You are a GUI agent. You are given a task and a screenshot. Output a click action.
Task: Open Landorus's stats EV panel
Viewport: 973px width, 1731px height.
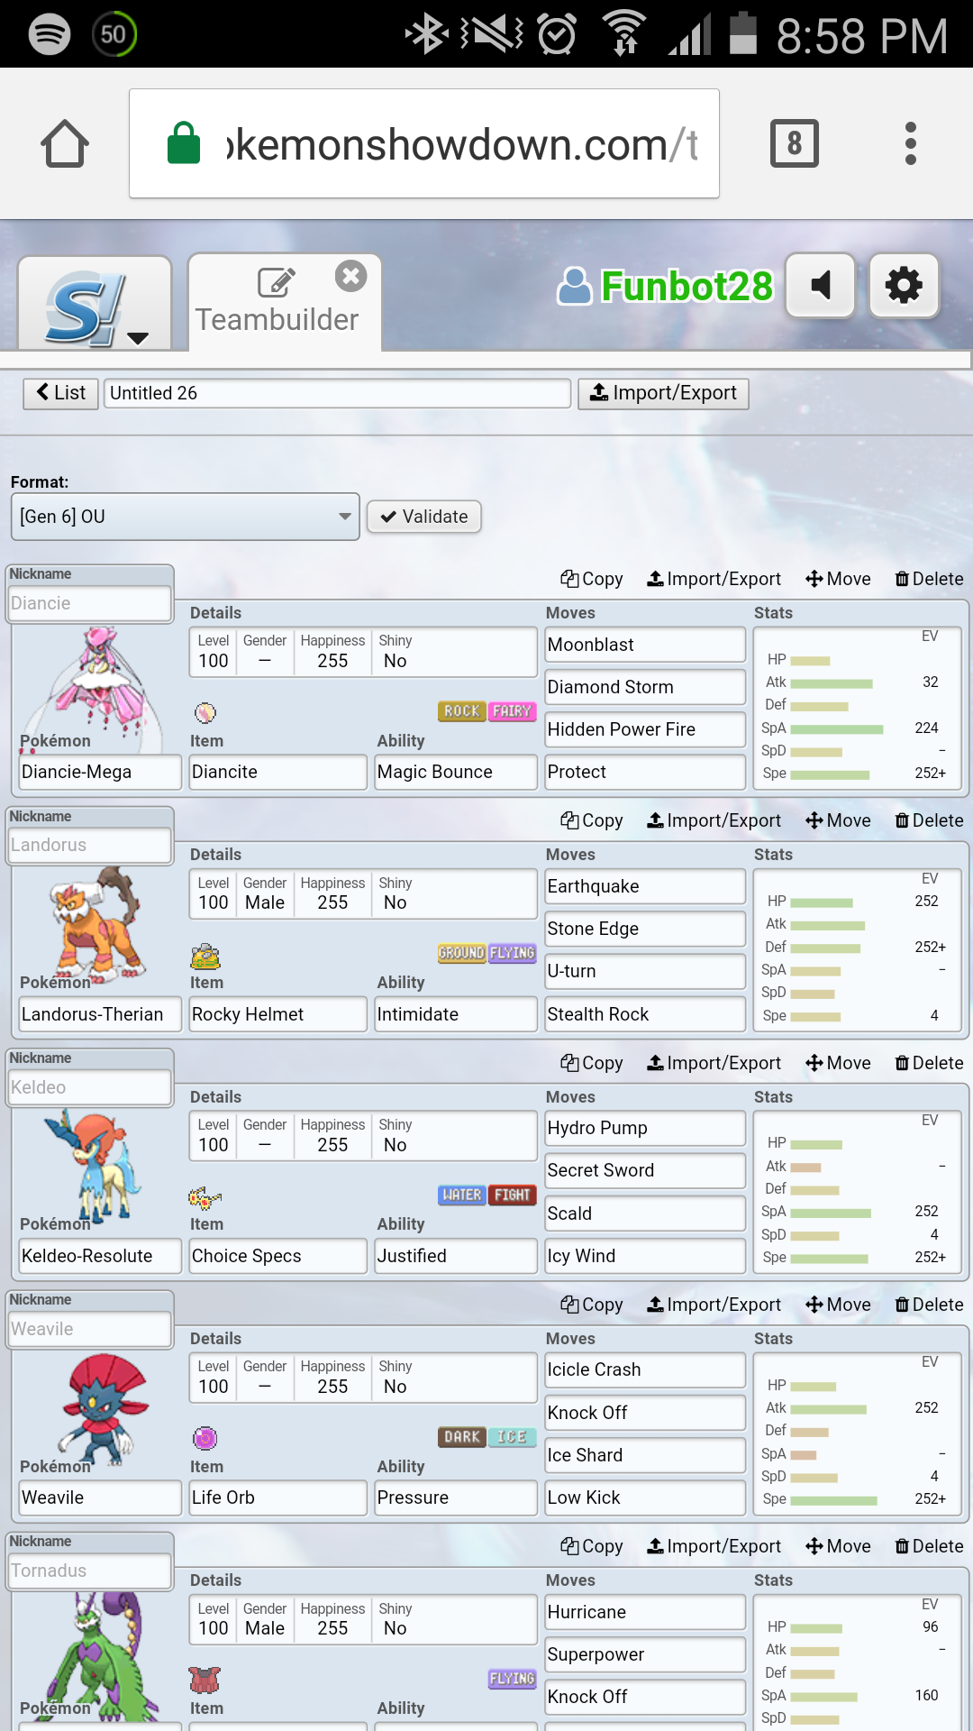[x=858, y=950]
